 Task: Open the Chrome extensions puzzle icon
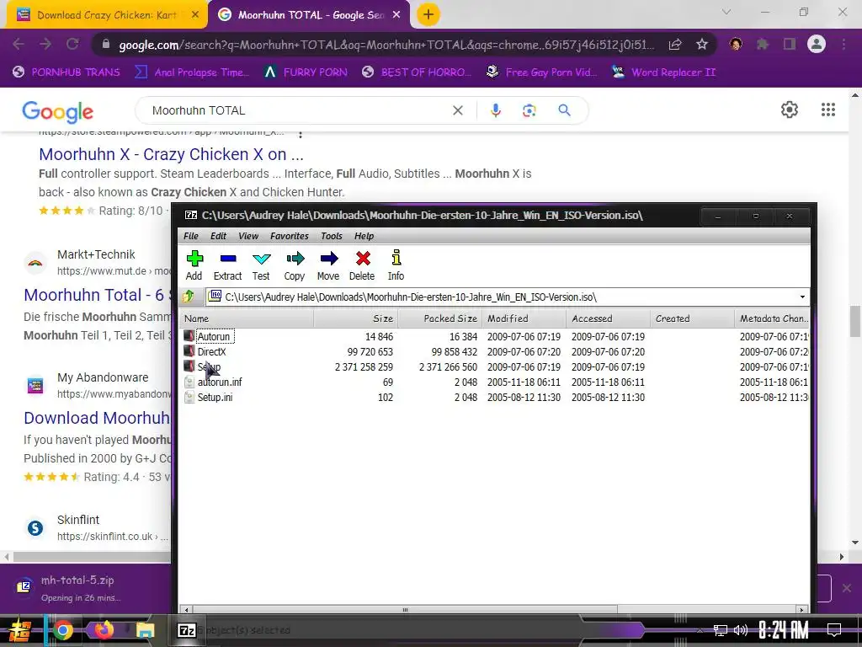pos(763,44)
